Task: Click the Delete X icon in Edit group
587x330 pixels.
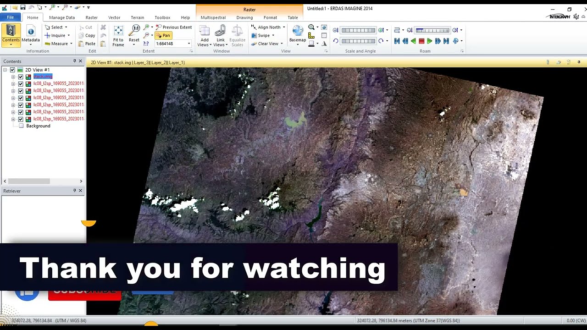Action: coord(103,27)
